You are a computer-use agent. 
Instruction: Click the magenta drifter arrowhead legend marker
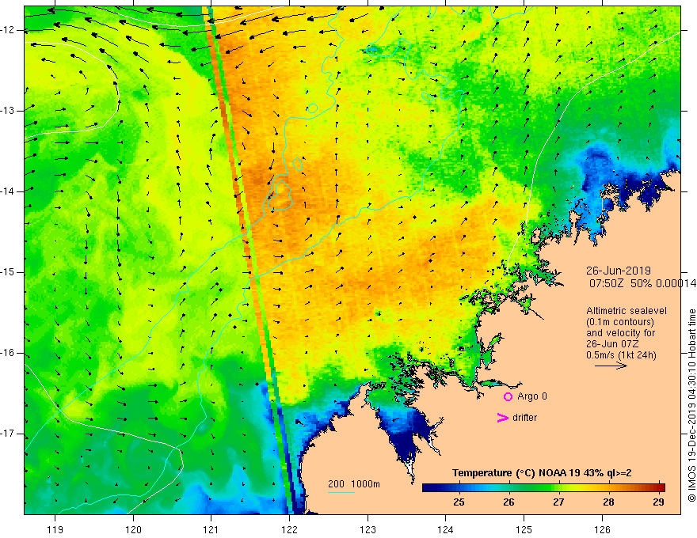point(503,418)
